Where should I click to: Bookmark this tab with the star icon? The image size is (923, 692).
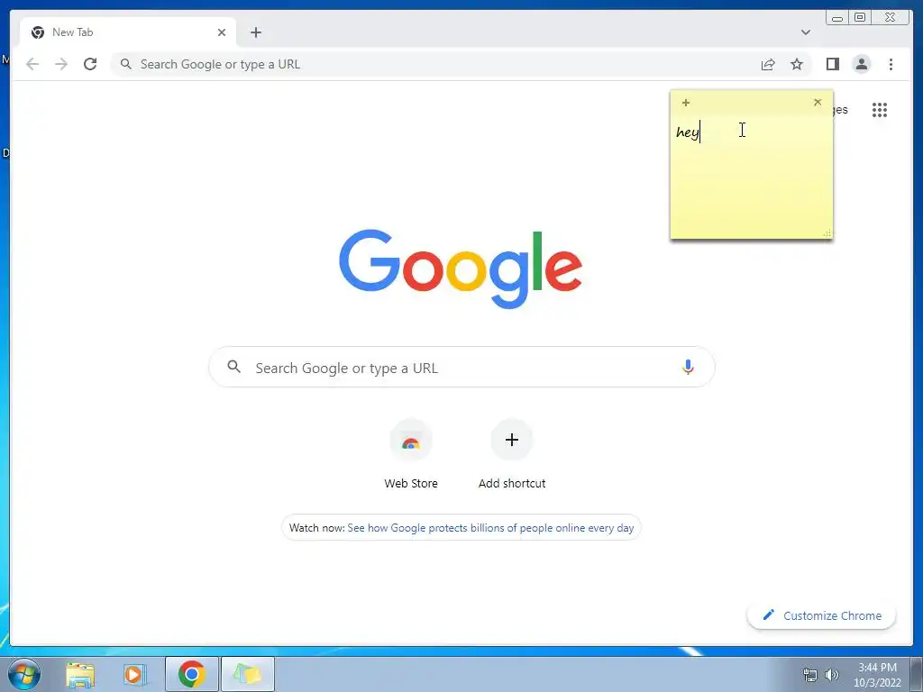797,64
